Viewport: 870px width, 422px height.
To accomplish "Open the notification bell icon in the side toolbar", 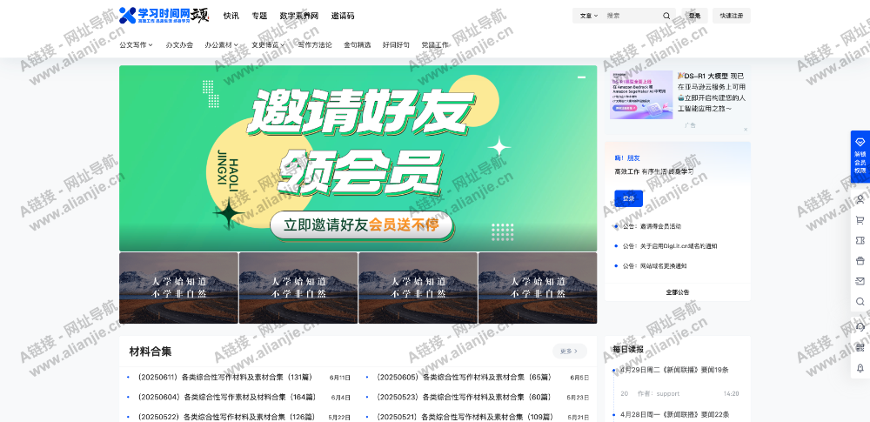I will point(860,367).
